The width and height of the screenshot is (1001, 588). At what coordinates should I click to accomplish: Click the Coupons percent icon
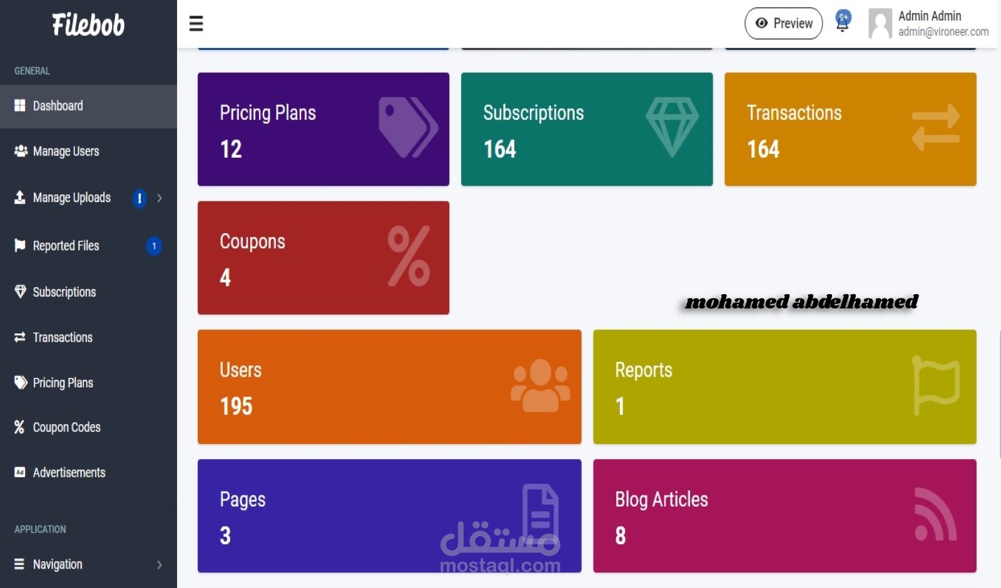tap(409, 256)
